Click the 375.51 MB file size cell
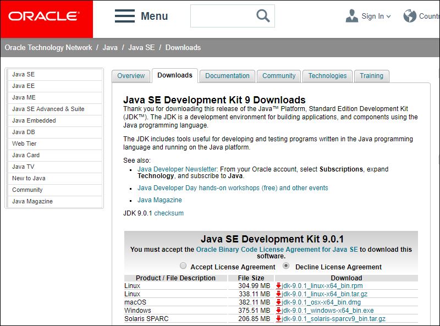Screen dimensions: 440x326 click(x=254, y=311)
